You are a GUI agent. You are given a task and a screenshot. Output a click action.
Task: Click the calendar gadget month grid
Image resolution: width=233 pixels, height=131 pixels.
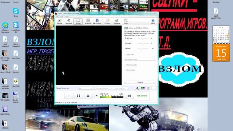click(221, 35)
